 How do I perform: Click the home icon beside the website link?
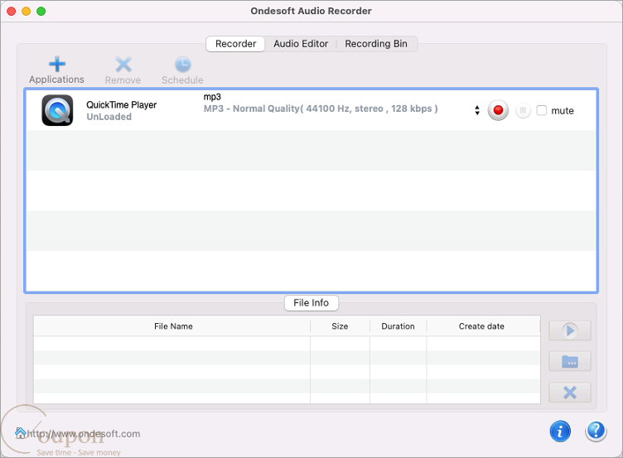(20, 433)
